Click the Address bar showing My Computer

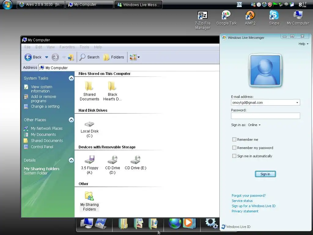click(x=129, y=68)
